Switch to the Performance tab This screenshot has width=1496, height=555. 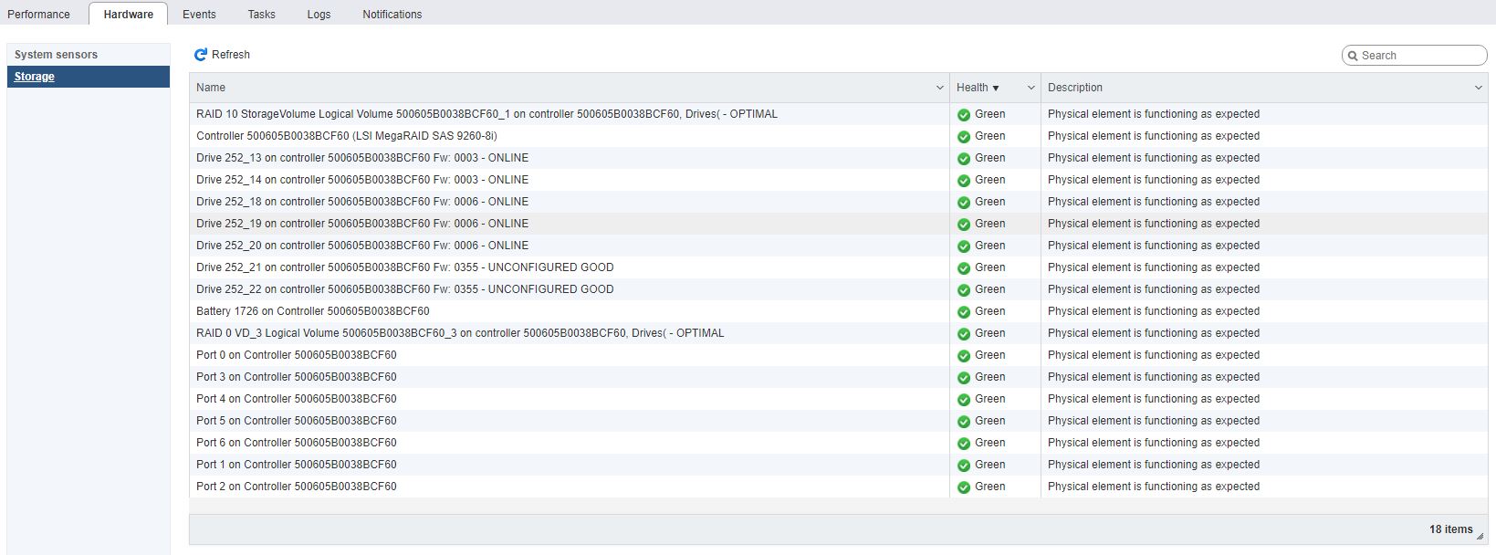pyautogui.click(x=38, y=15)
